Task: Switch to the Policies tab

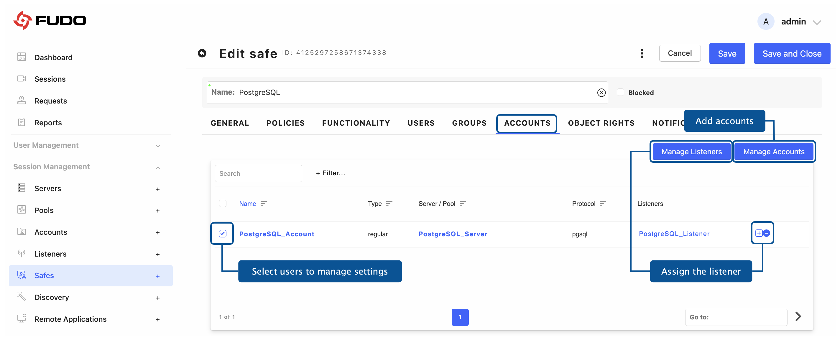Action: pyautogui.click(x=285, y=123)
